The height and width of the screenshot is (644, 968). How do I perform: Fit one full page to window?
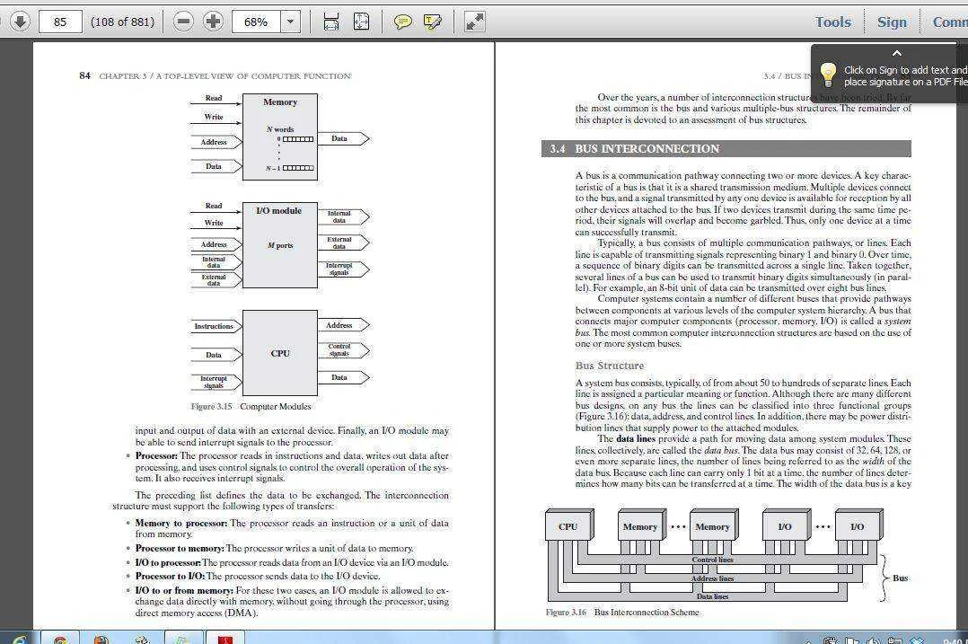tap(361, 22)
